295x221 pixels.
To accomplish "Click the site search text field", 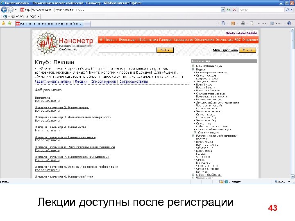I will [127, 50].
